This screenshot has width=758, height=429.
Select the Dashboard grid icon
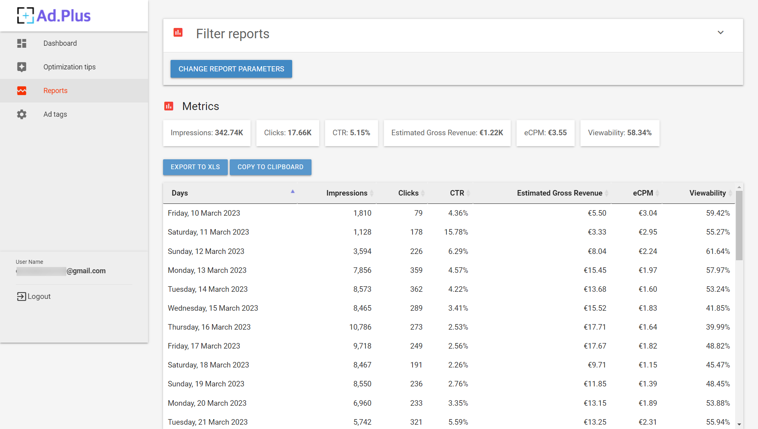click(x=22, y=43)
